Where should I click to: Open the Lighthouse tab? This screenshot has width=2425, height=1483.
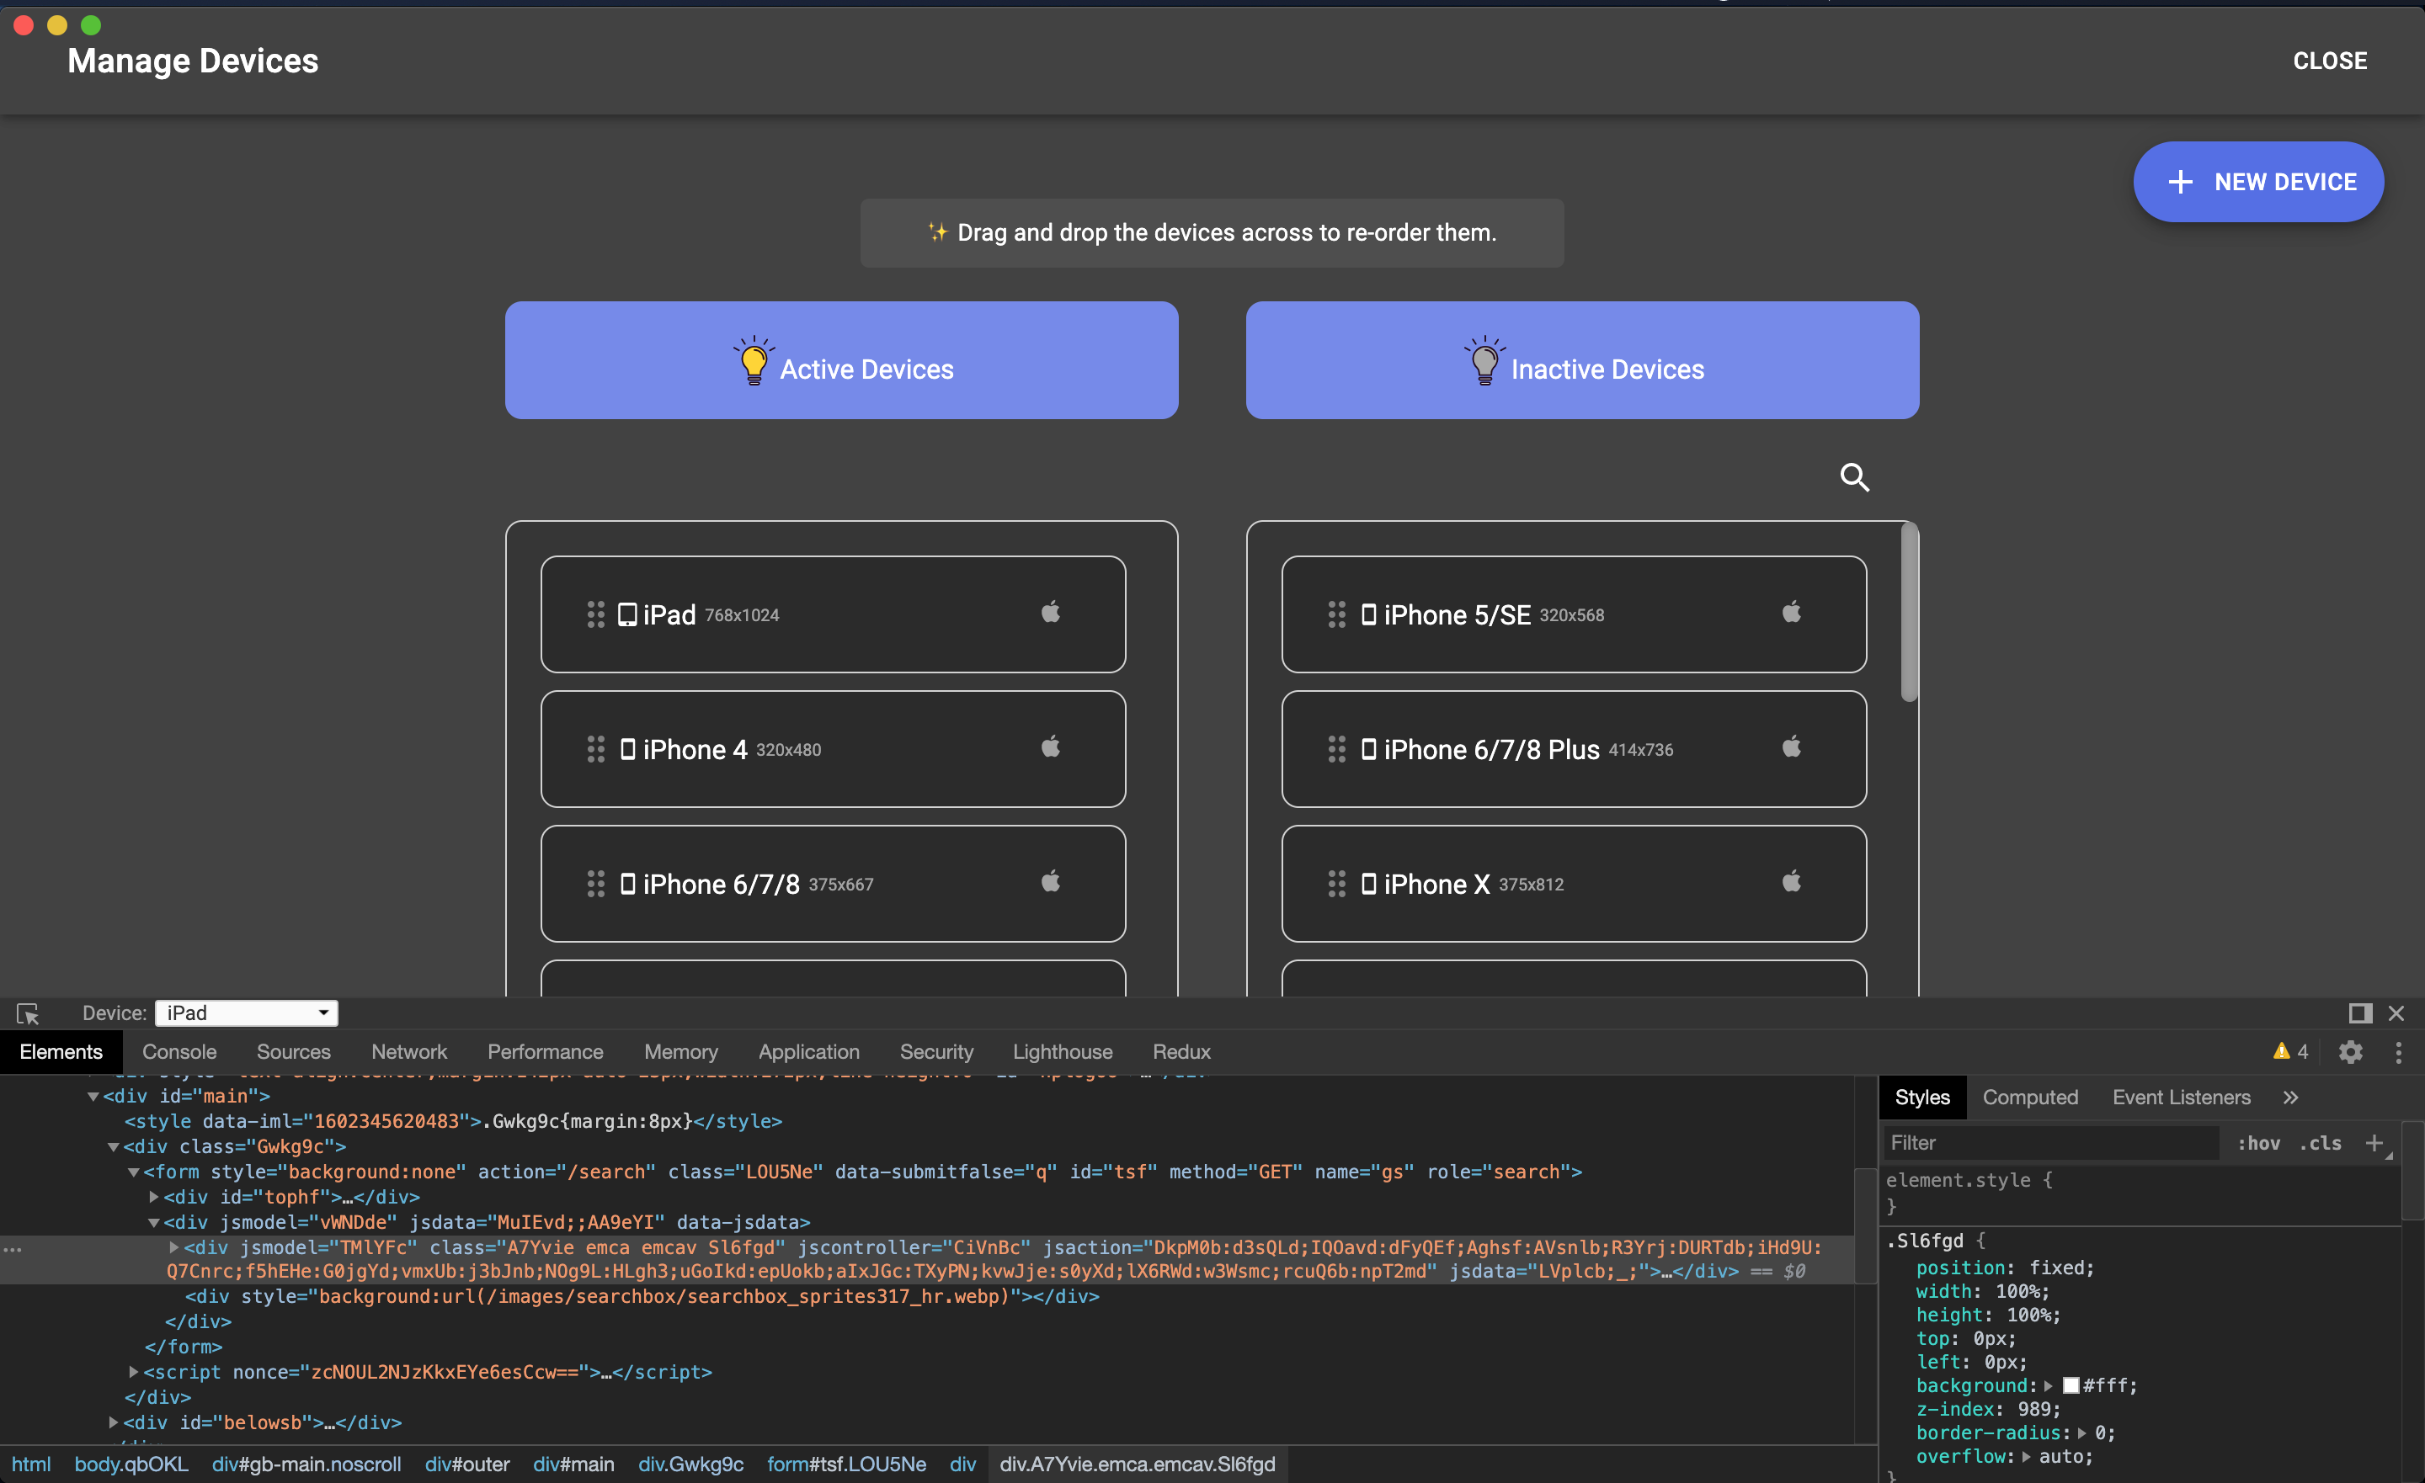(1063, 1052)
